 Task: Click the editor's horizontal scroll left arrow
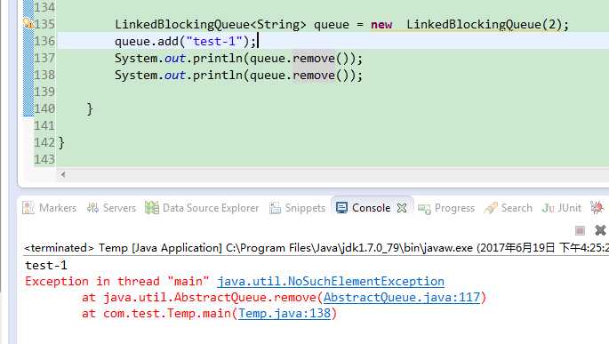click(x=63, y=175)
